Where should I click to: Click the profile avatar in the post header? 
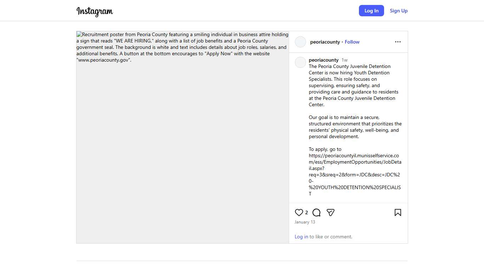(x=300, y=42)
